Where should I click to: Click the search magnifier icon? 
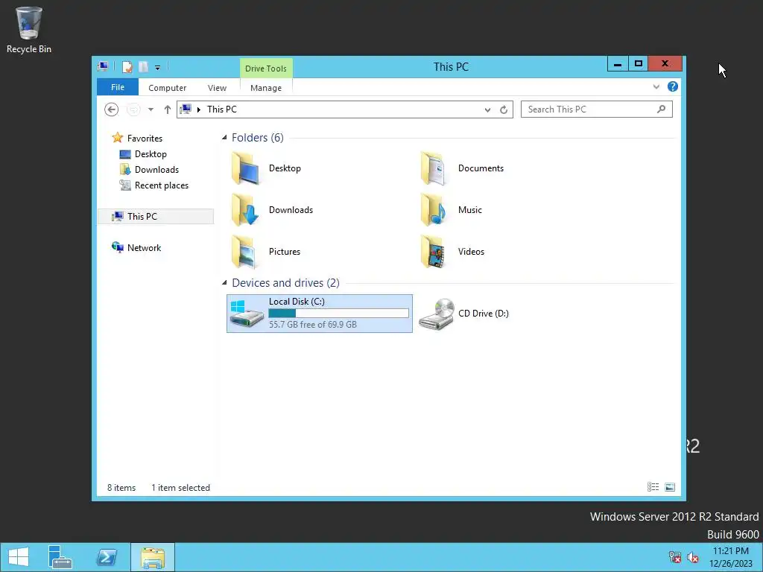[662, 109]
